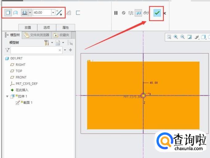Click the blind depth type icon
Screen dimensions: 210x158
pyautogui.click(x=25, y=13)
